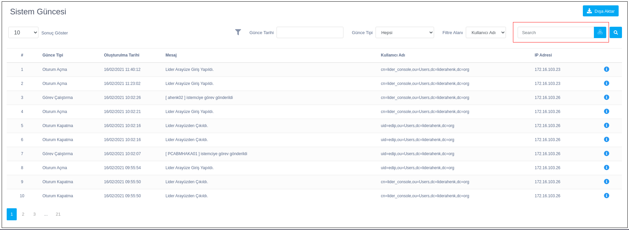The image size is (629, 230).
Task: Click info icon on row 10
Action: [x=606, y=196]
